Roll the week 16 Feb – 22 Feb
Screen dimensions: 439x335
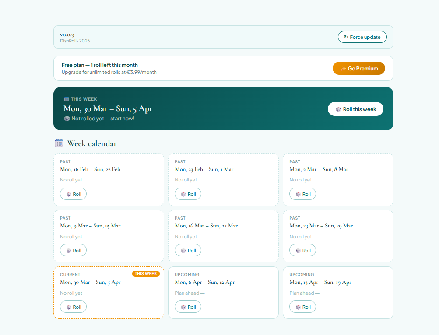(x=73, y=194)
